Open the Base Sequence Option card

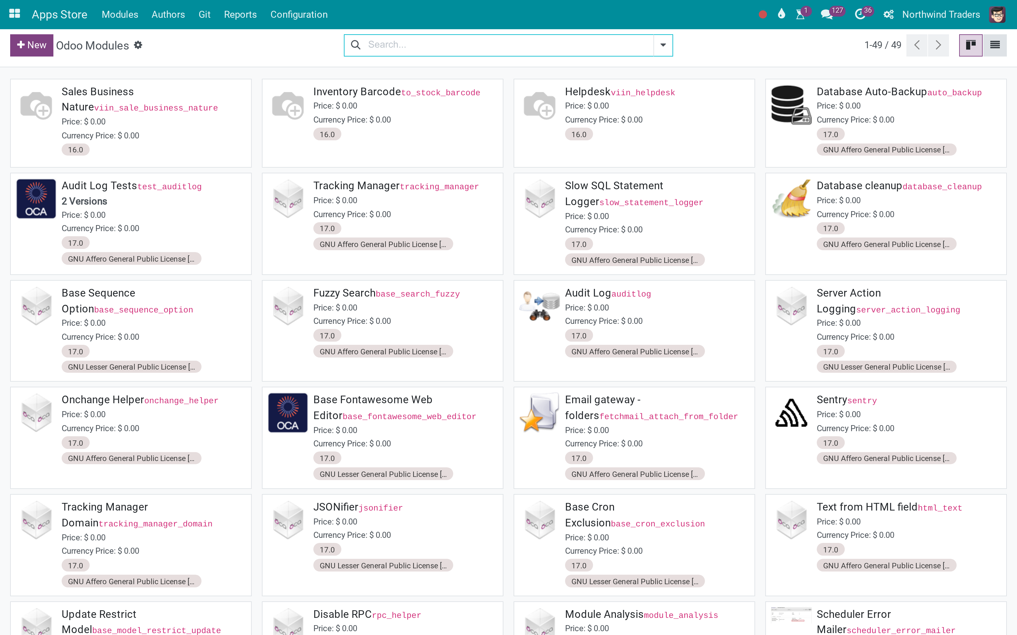131,331
